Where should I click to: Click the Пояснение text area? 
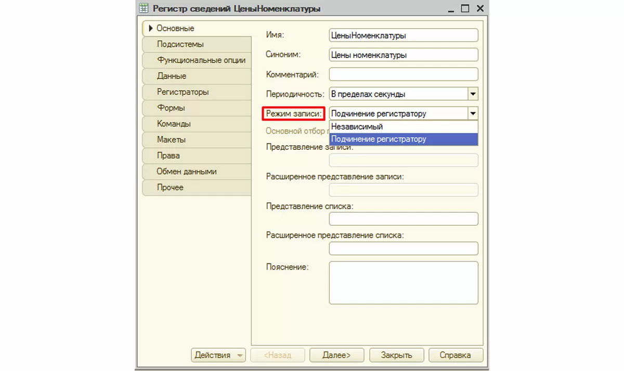coord(403,283)
